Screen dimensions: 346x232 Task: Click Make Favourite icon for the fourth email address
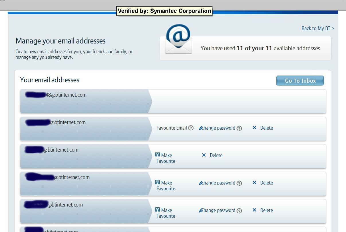click(x=157, y=182)
